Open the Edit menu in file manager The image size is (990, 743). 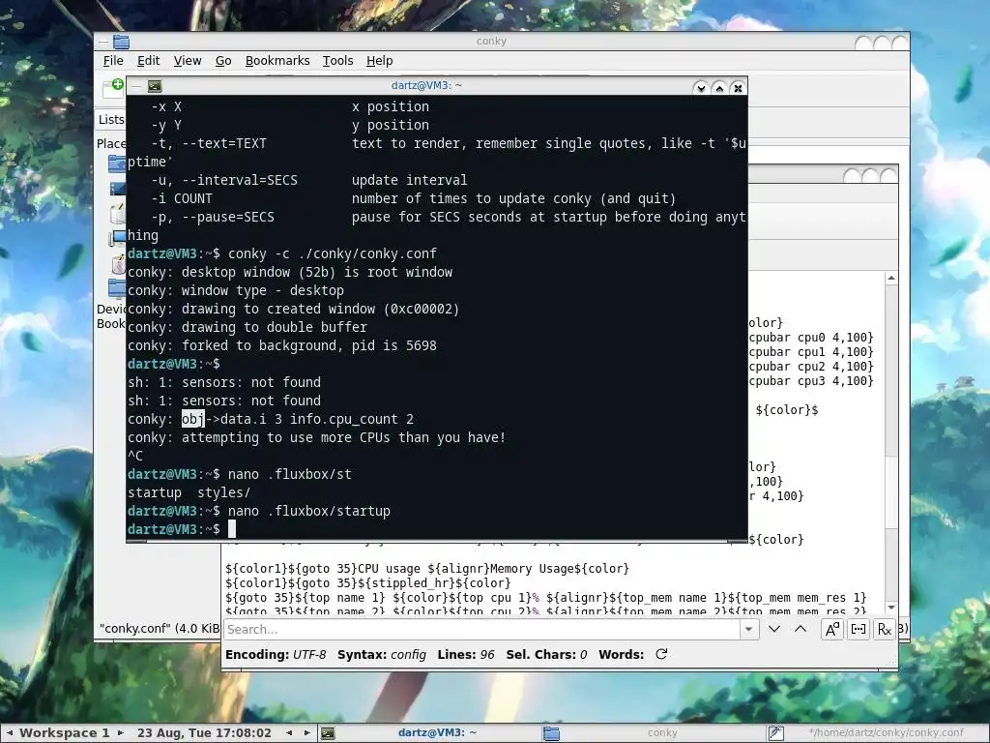[x=148, y=61]
